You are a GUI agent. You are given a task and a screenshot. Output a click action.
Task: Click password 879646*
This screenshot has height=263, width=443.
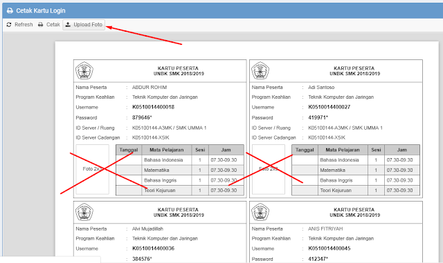(x=142, y=117)
